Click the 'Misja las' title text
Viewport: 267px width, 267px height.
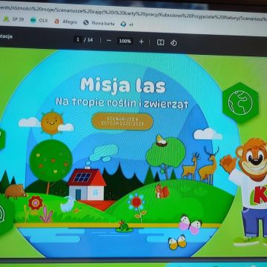point(123,86)
